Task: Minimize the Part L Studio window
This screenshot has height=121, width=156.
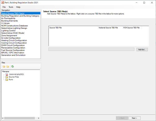Action: coord(137,3)
